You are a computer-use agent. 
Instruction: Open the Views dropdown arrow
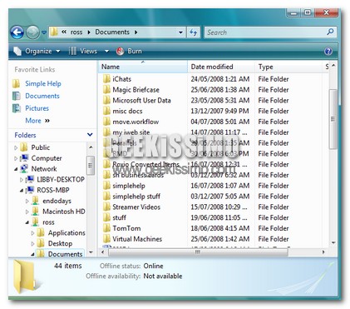(x=106, y=51)
